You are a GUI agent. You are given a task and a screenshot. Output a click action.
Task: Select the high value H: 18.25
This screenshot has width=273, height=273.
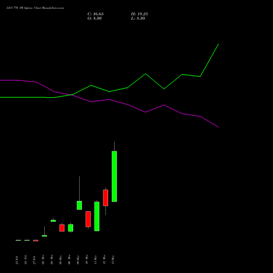coord(139,14)
